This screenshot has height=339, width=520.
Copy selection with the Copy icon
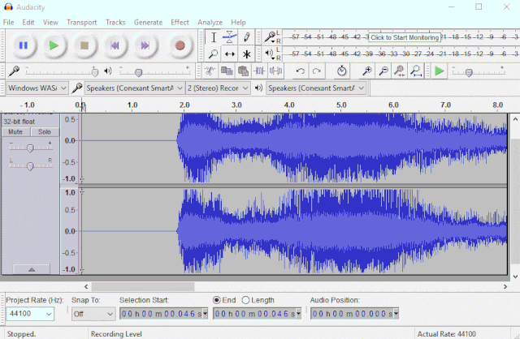click(x=227, y=71)
